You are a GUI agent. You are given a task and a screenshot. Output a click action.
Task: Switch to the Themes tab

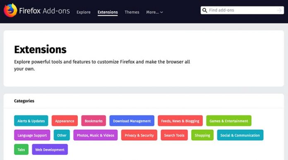click(132, 12)
